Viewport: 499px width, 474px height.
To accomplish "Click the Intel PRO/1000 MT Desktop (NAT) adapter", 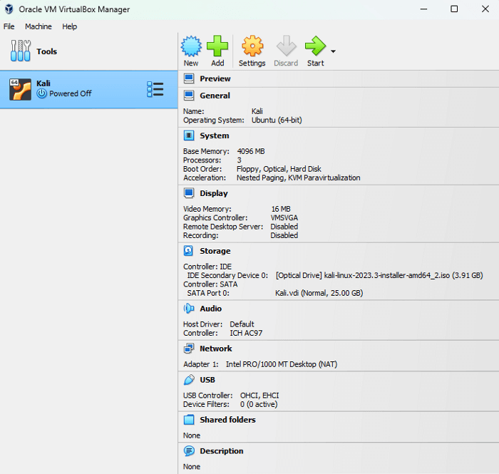I will coord(282,364).
